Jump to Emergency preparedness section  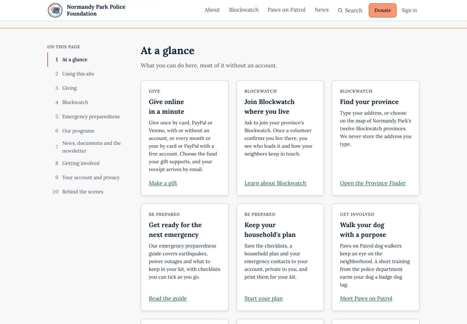91,117
